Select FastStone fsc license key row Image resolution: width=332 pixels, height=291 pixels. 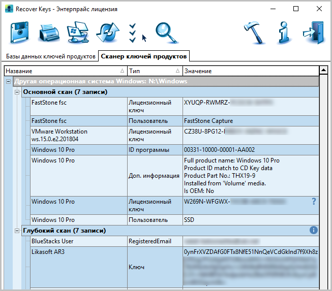pos(175,106)
